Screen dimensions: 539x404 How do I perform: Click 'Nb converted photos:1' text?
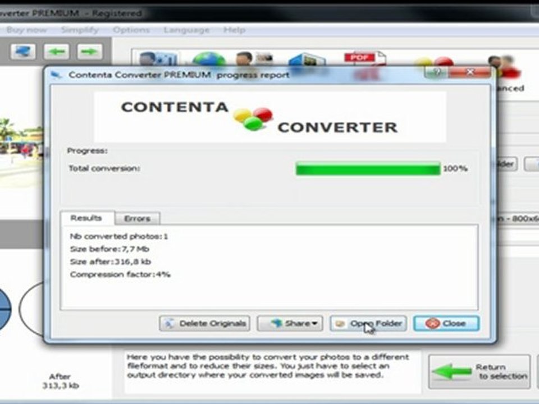click(x=119, y=236)
